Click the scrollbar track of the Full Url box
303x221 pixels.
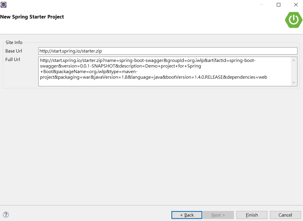click(x=294, y=71)
